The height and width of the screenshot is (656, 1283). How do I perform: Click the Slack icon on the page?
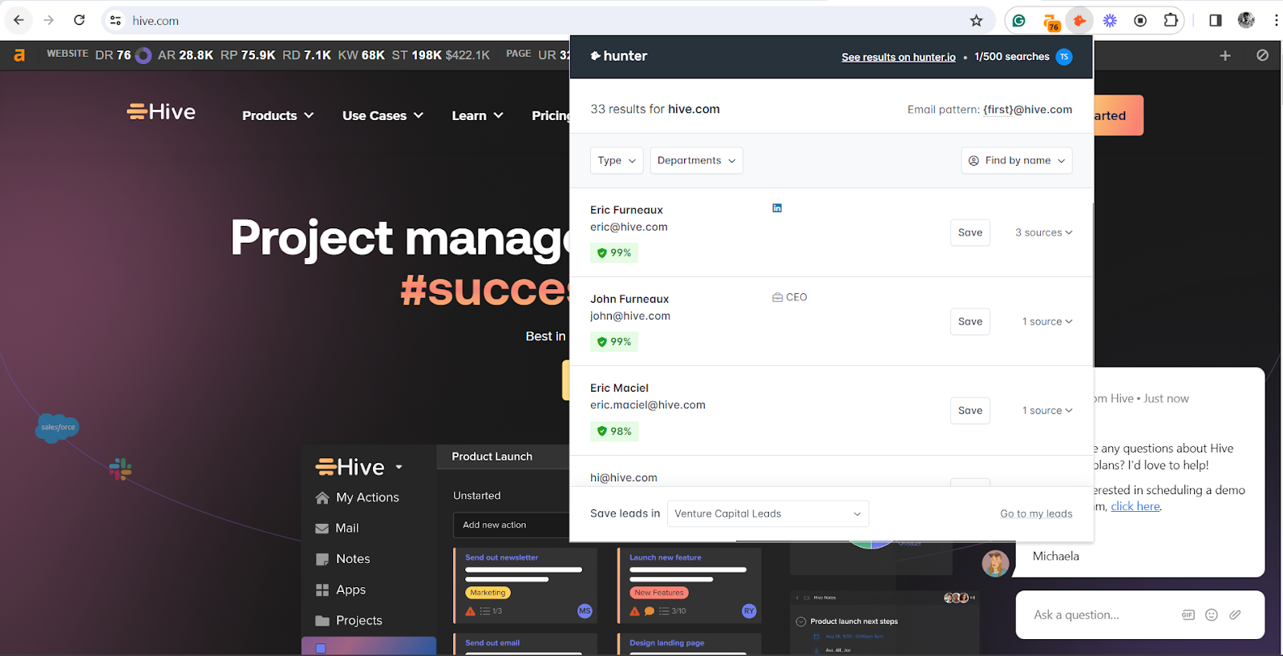point(120,469)
